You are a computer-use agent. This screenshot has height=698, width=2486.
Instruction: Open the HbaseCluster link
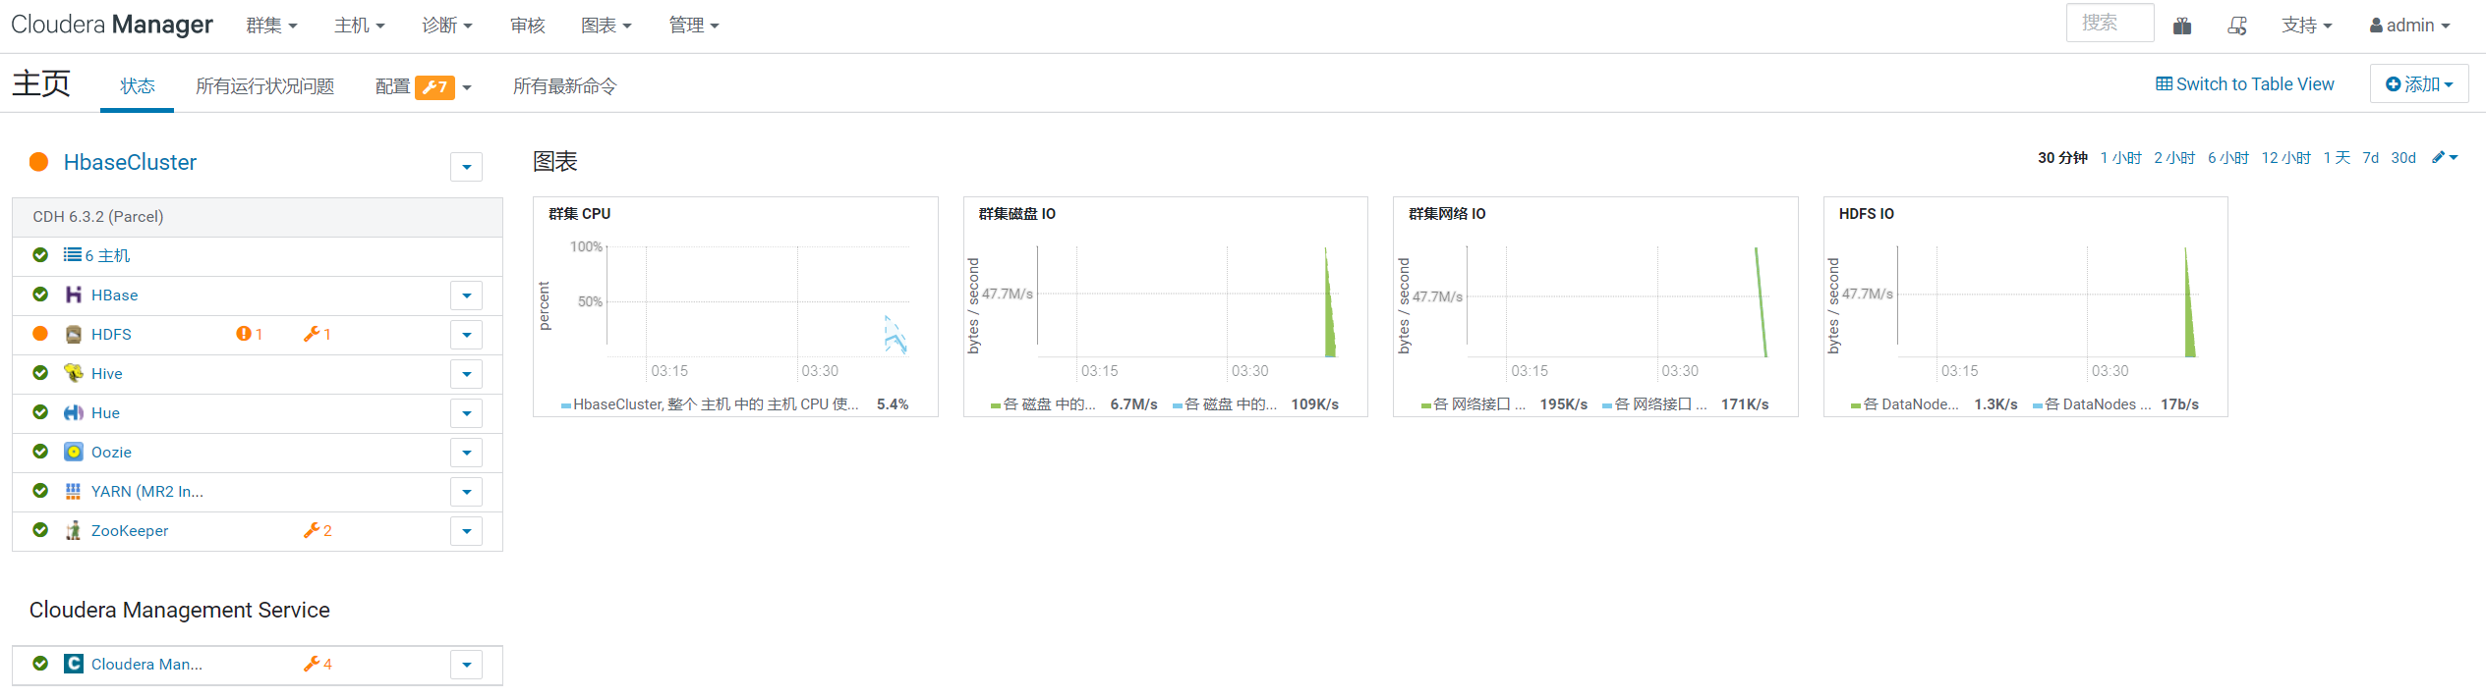(130, 162)
